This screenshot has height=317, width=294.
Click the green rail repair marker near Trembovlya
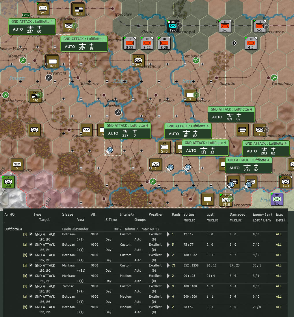point(196,60)
